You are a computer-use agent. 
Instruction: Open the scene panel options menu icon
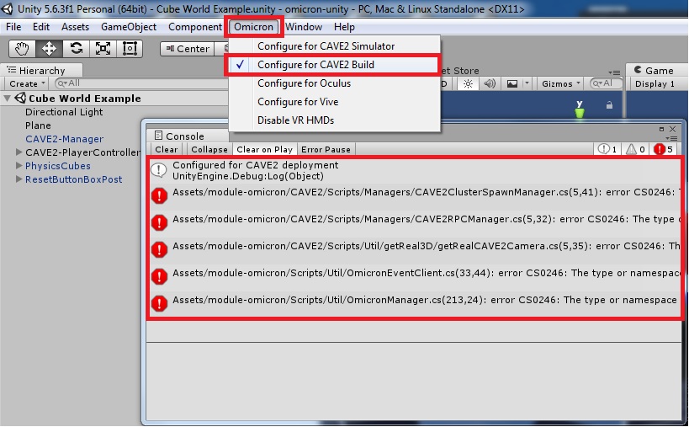(614, 72)
